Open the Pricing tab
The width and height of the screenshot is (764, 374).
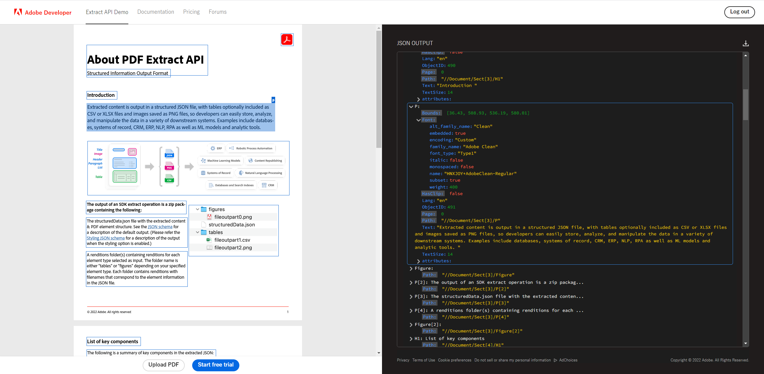pos(191,12)
